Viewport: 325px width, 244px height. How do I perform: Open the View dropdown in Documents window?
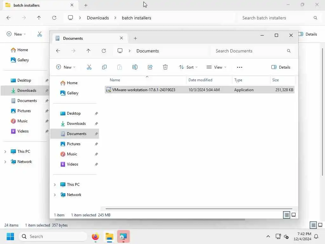(x=216, y=67)
